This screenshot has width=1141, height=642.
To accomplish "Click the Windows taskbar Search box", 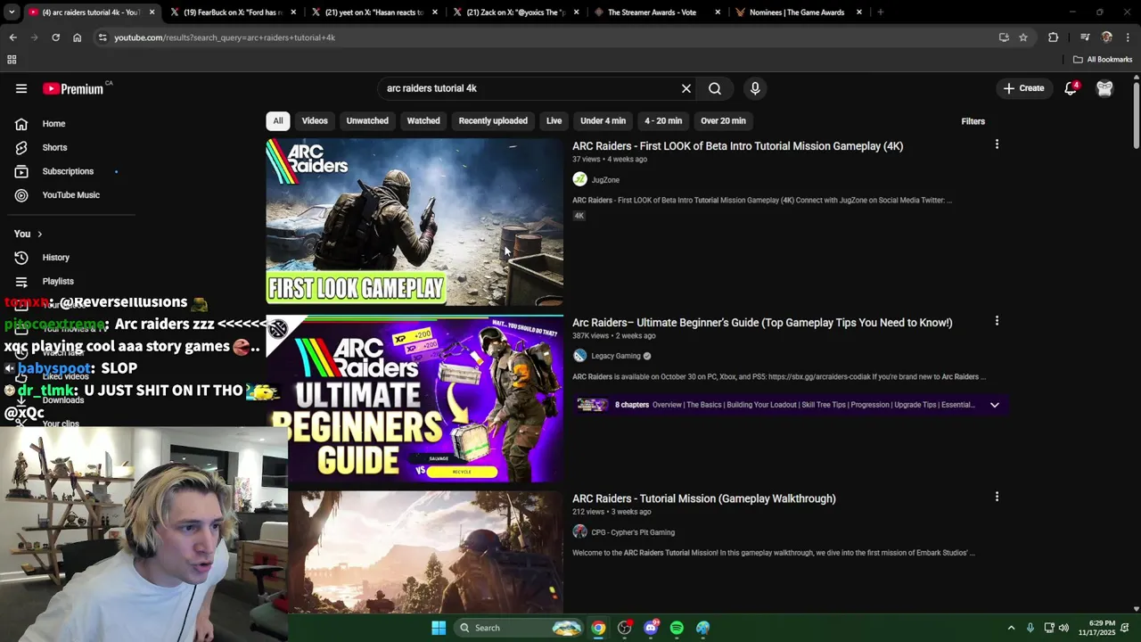I will [x=519, y=628].
